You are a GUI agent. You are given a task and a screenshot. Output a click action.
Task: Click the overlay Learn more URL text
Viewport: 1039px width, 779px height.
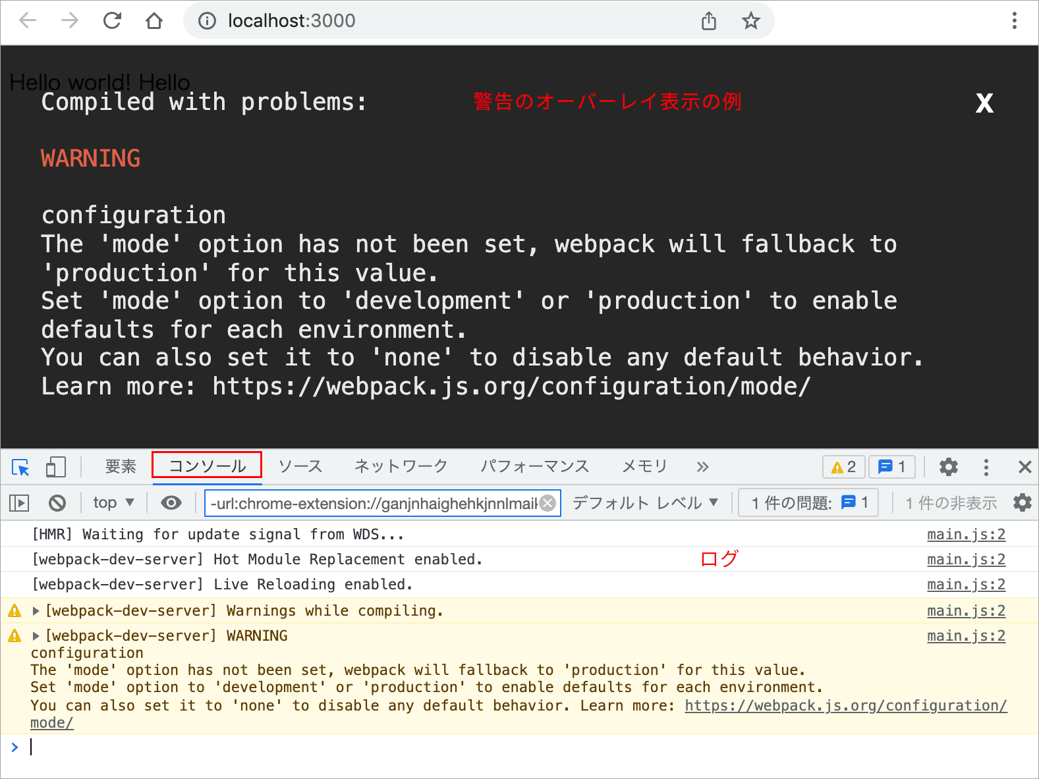point(511,387)
